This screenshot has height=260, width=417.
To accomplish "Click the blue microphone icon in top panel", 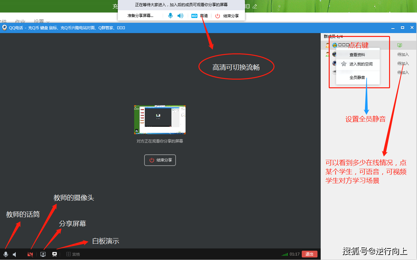I will (x=170, y=15).
